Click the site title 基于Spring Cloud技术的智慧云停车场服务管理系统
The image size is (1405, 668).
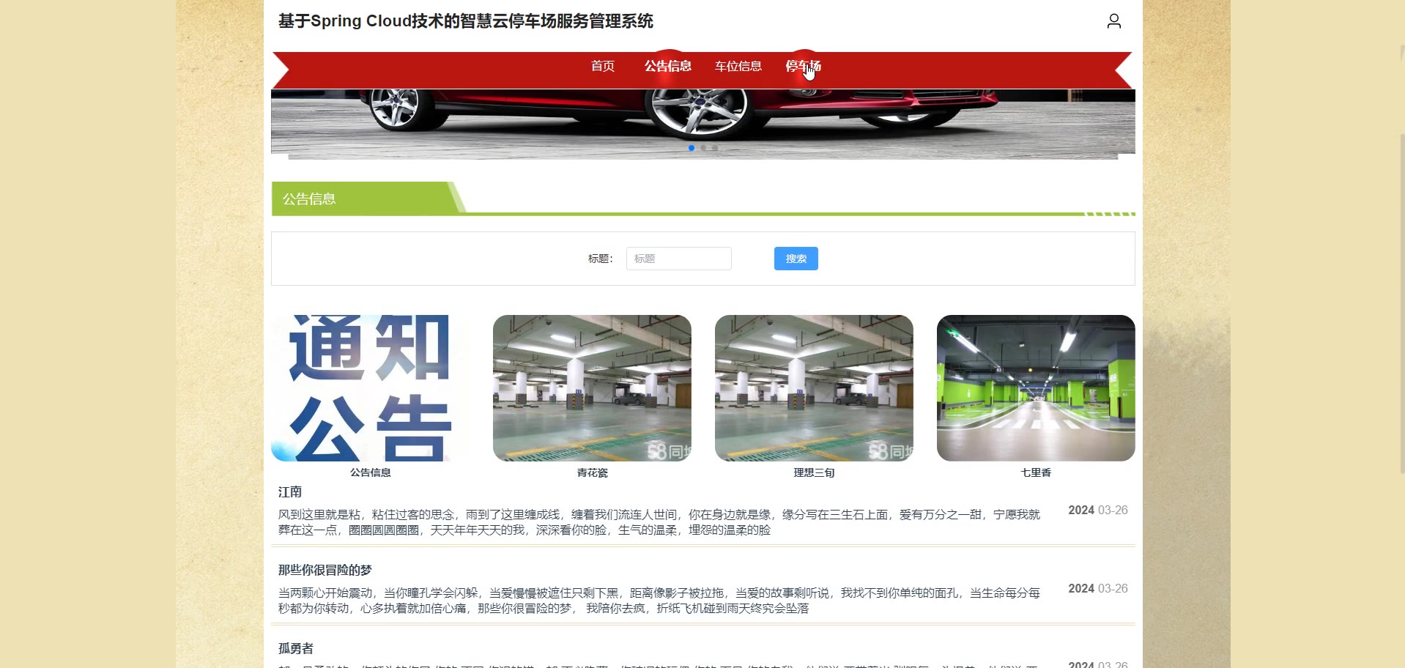click(x=466, y=21)
